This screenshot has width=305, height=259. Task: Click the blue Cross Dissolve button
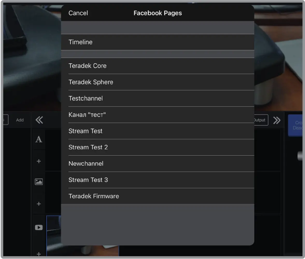[295, 125]
